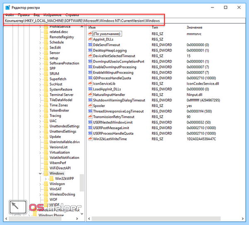Click the Win32kLastWriteTime string icon

point(90,139)
